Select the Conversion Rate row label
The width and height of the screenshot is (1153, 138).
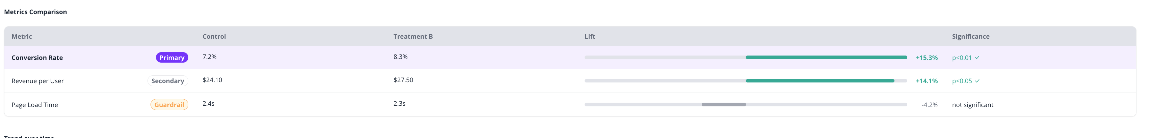tap(37, 58)
